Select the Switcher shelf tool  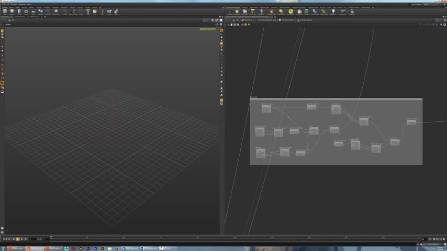352,12
